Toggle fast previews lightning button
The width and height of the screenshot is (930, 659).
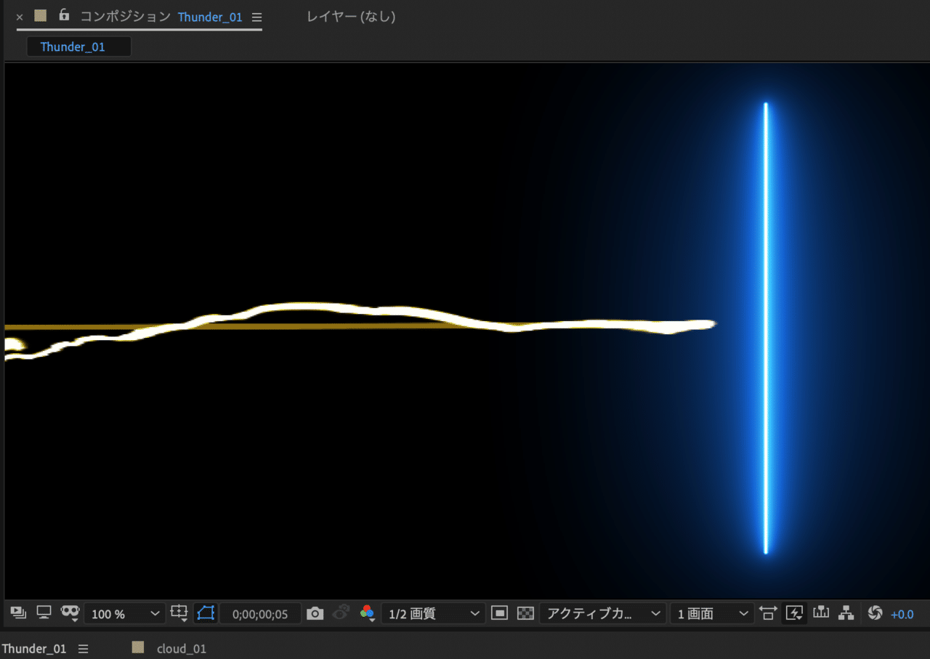click(794, 613)
